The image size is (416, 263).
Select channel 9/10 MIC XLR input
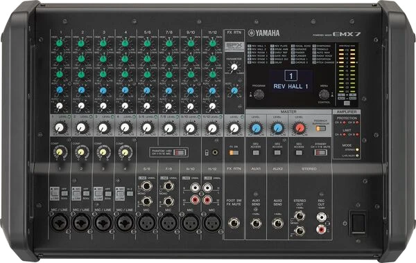190,223
